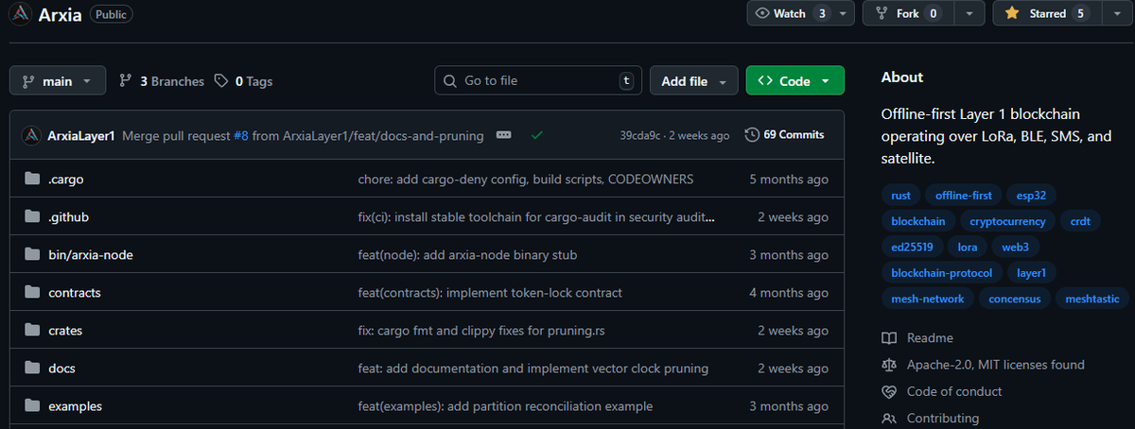Click the branch icon beside 3 Branches
Image resolution: width=1135 pixels, height=429 pixels.
pyautogui.click(x=126, y=81)
